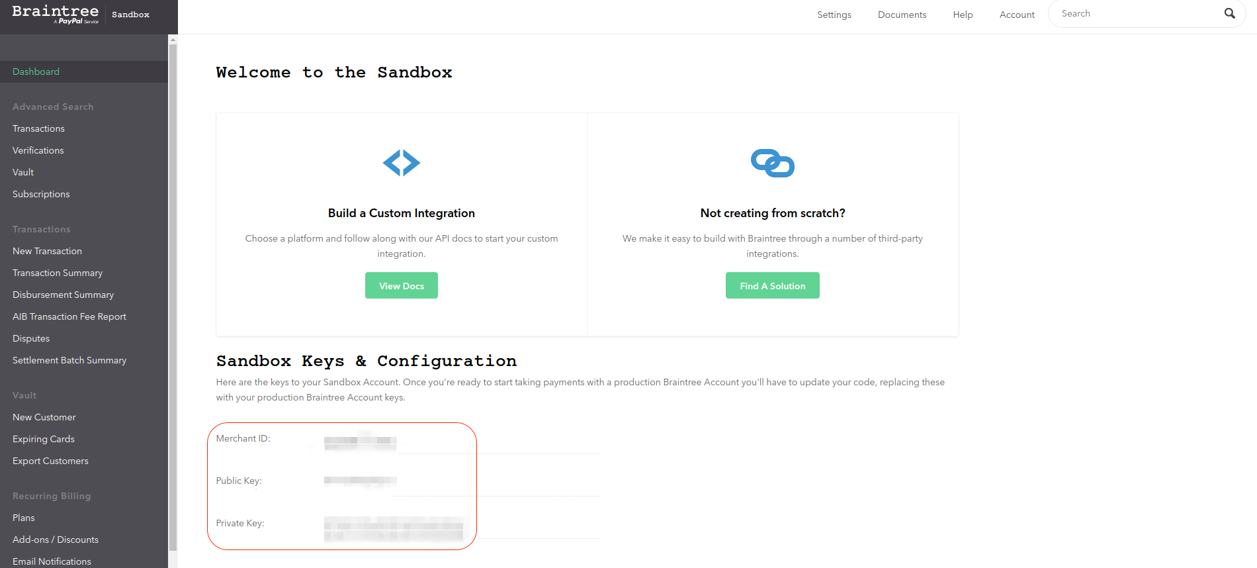View Expiring Cards
Screen dimensions: 1257x568
click(x=44, y=439)
